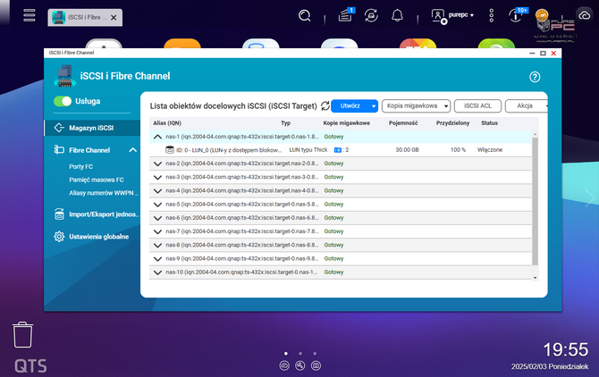The height and width of the screenshot is (377, 599).
Task: Sort by Alias (IQN) column header
Action: tap(167, 123)
